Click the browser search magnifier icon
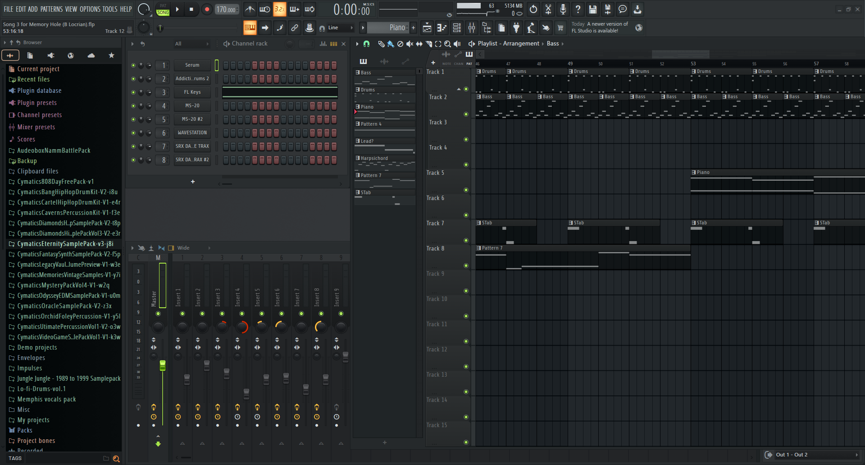The width and height of the screenshot is (865, 465). pos(116,458)
